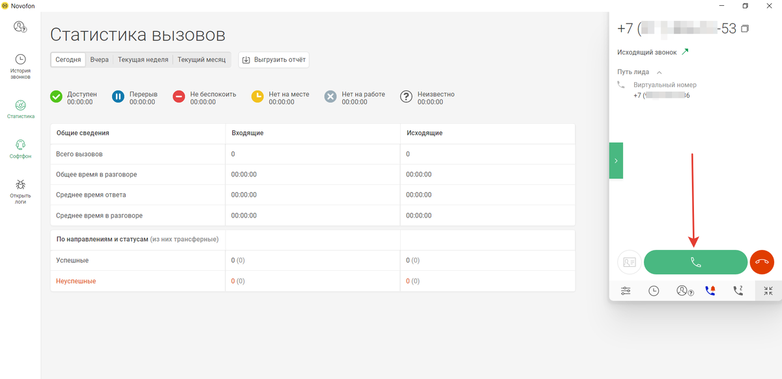Click the Общее время в разговоре label
782x379 pixels.
(x=96, y=175)
